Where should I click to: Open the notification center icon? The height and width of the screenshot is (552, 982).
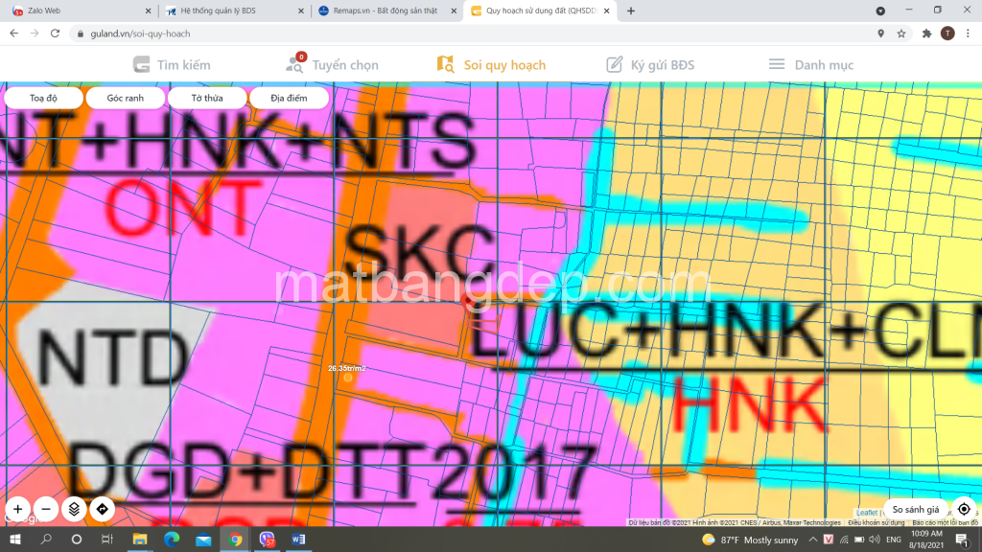coord(963,540)
